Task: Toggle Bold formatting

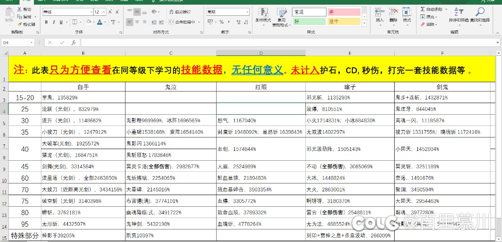Action: pyautogui.click(x=46, y=22)
